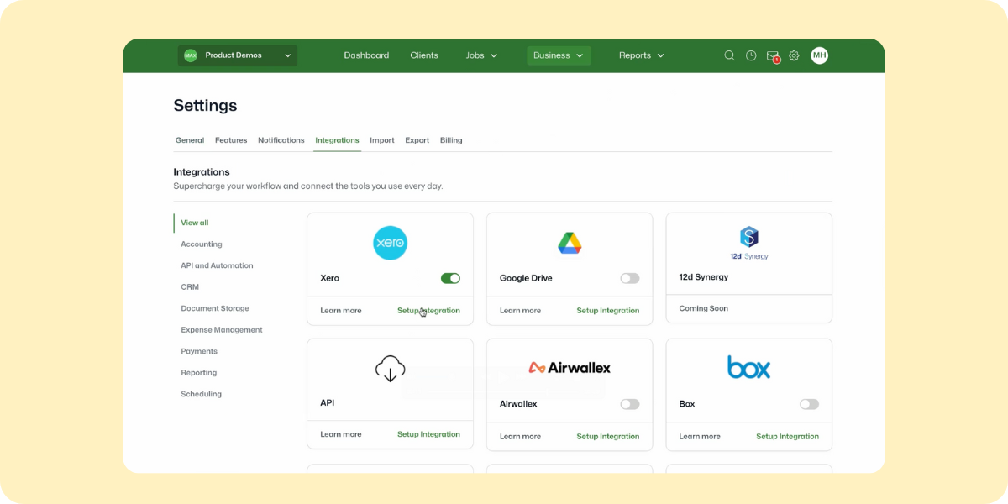Open the mail inbox icon with badge

(x=773, y=56)
